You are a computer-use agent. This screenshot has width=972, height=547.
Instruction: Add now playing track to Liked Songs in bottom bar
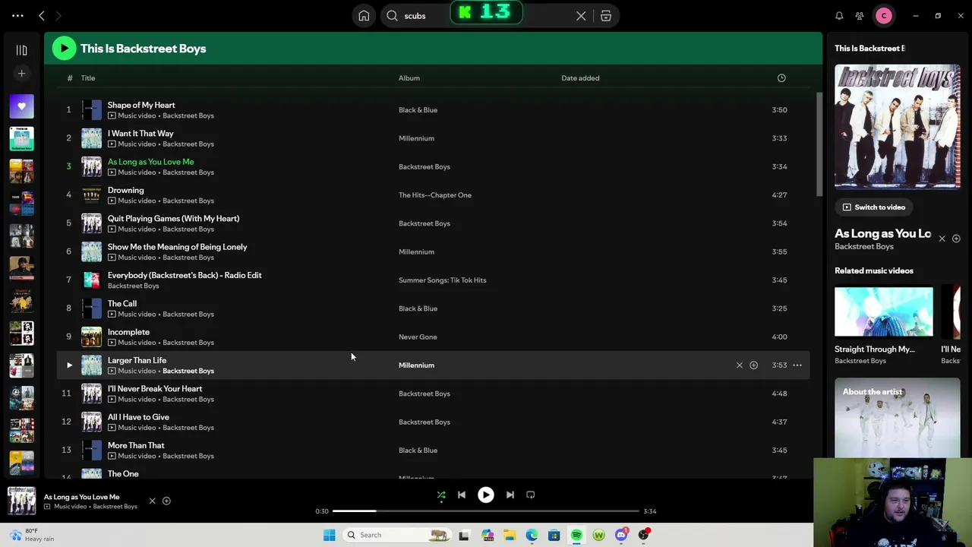[166, 501]
